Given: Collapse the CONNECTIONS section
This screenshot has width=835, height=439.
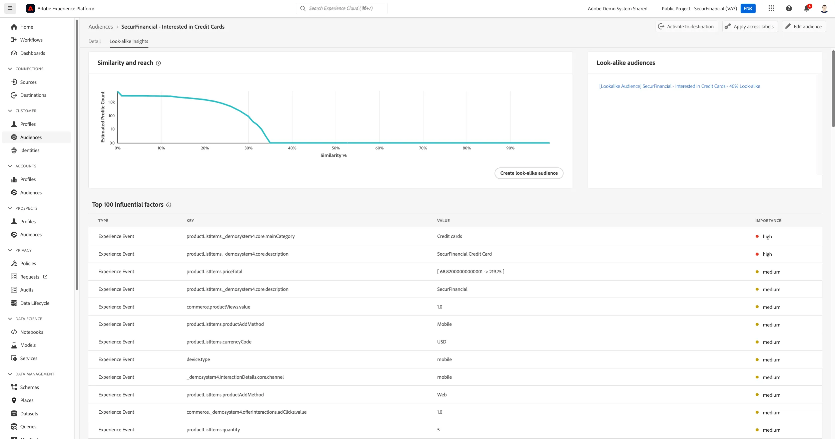Looking at the screenshot, I should pyautogui.click(x=10, y=69).
